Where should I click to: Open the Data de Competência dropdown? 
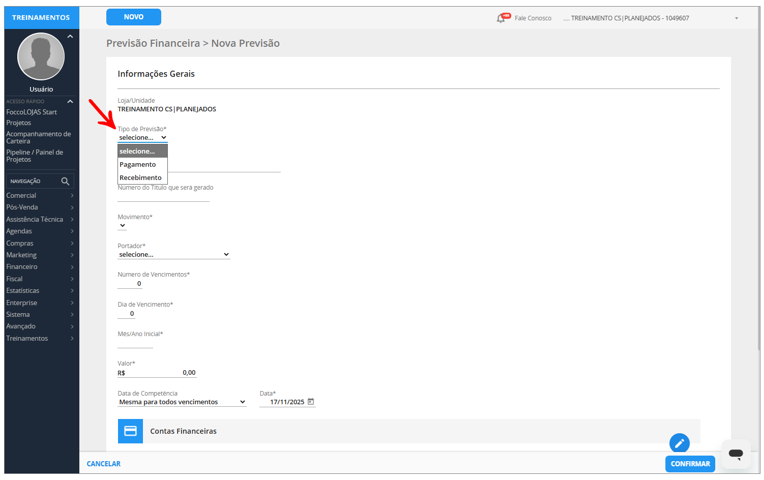point(182,402)
